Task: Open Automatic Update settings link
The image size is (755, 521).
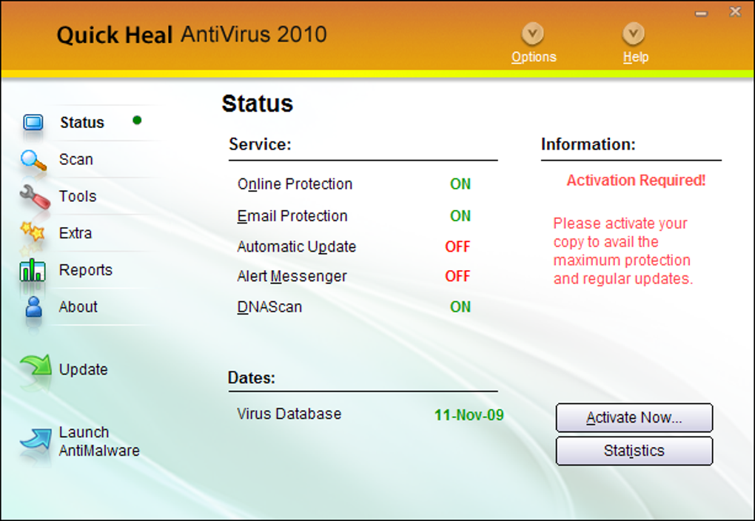Action: pos(296,246)
